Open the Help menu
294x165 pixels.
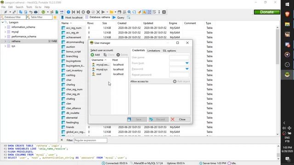47,7
